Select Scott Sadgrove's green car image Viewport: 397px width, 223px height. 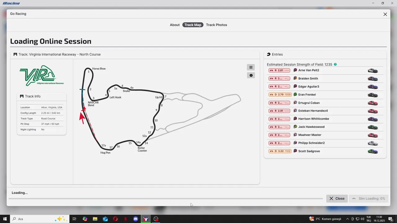pyautogui.click(x=373, y=151)
